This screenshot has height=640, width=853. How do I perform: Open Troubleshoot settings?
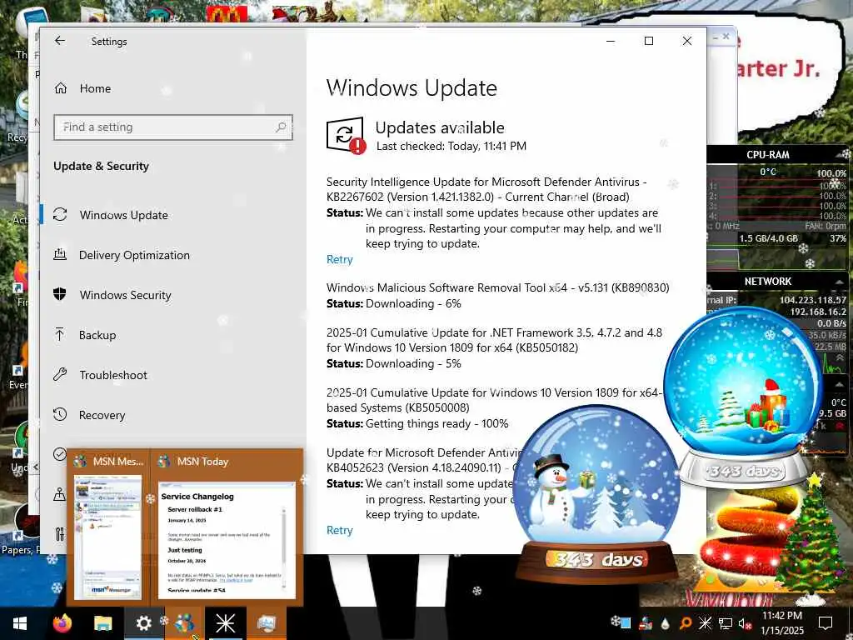[x=113, y=375]
